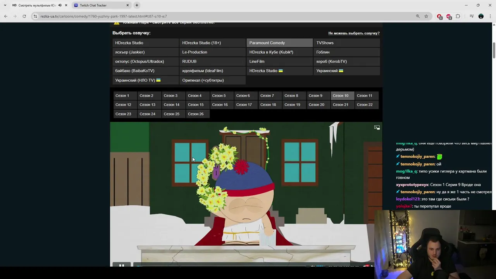Viewport: 496px width, 279px height.
Task: Click the page vertical scrollbar thumb
Action: (x=494, y=50)
